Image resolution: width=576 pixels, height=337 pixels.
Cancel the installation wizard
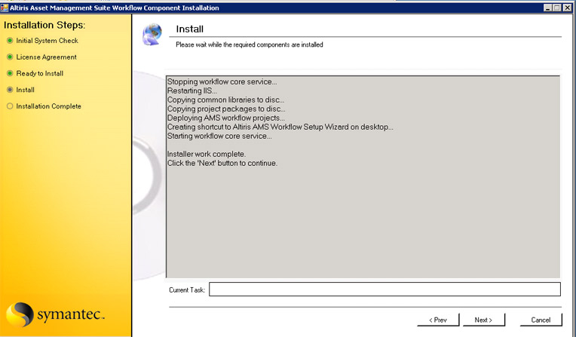[x=541, y=320]
